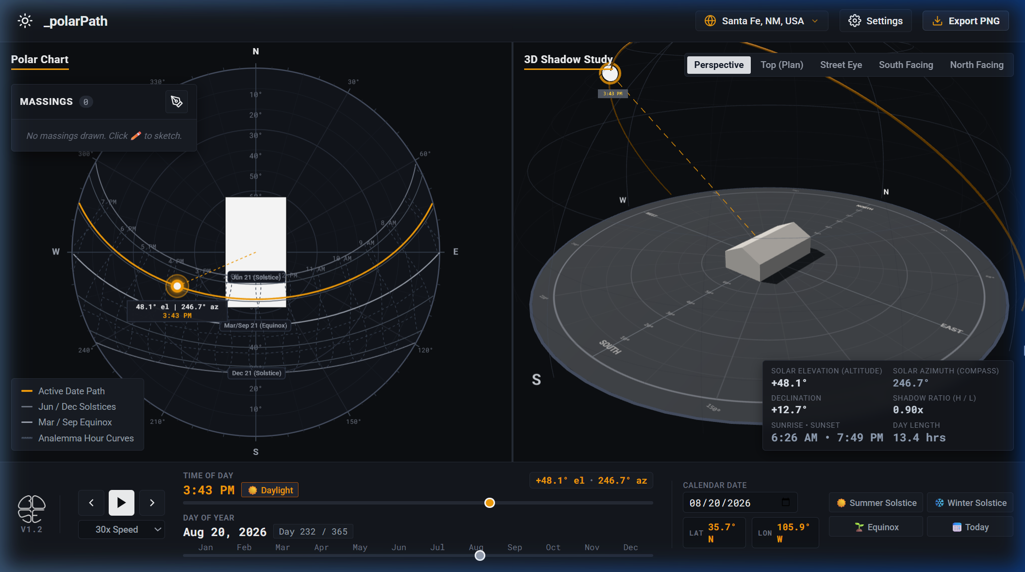This screenshot has width=1025, height=572.
Task: Switch to the 3D Shadow Study tab
Action: click(x=568, y=60)
